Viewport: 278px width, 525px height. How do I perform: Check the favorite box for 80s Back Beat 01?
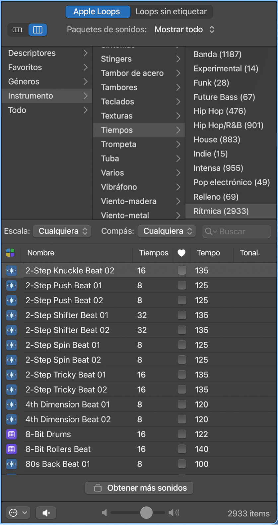[182, 464]
